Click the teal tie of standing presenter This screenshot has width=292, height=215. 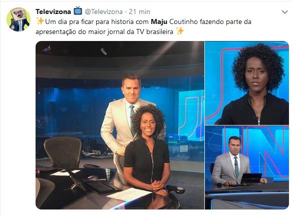(132, 120)
